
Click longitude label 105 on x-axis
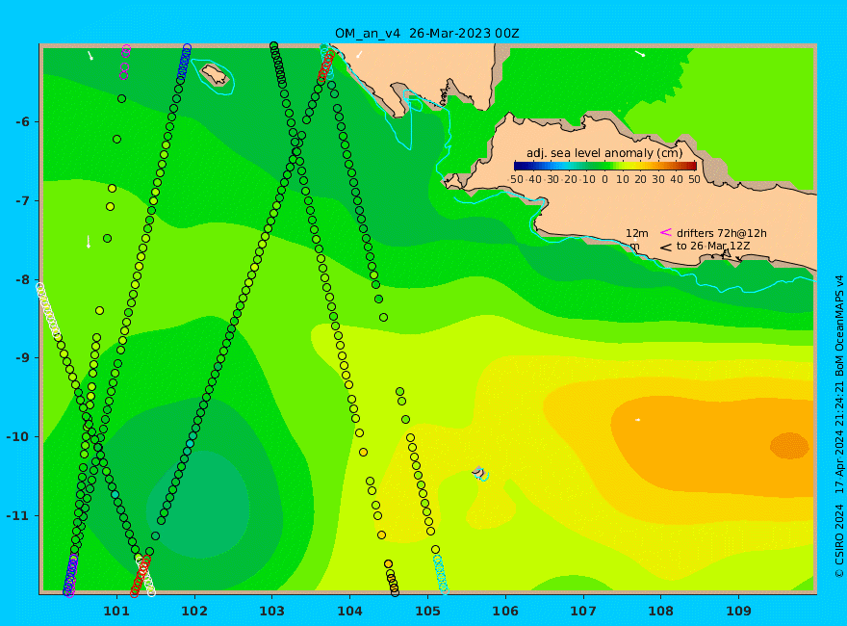pos(427,612)
